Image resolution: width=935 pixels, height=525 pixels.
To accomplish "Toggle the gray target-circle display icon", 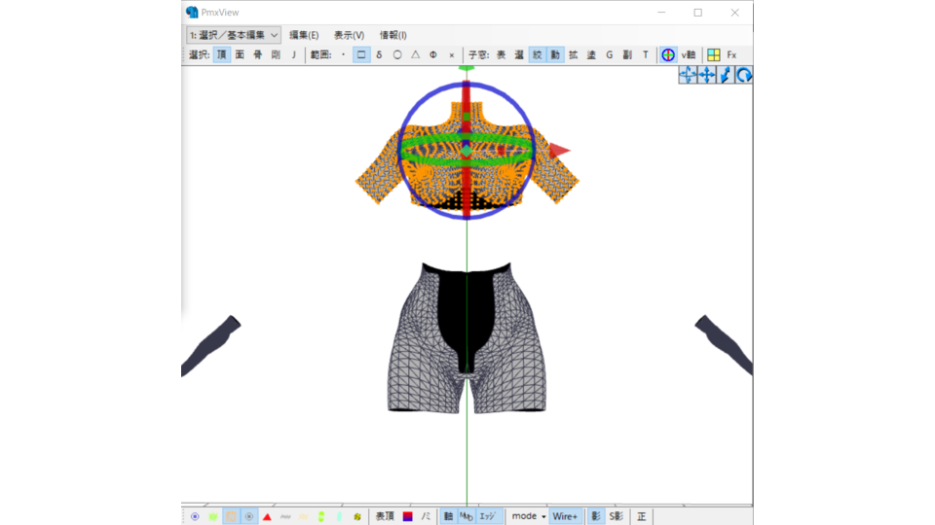I will [248, 516].
